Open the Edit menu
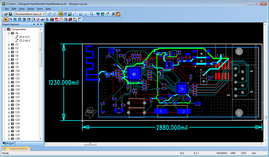269x157 pixels. pyautogui.click(x=14, y=9)
